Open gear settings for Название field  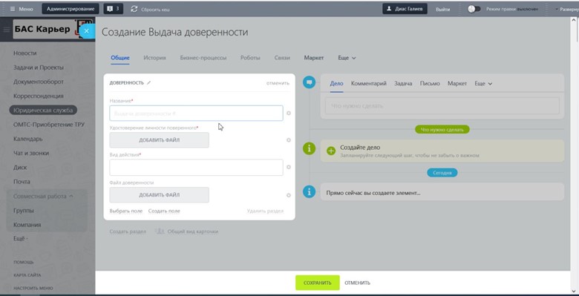point(289,114)
